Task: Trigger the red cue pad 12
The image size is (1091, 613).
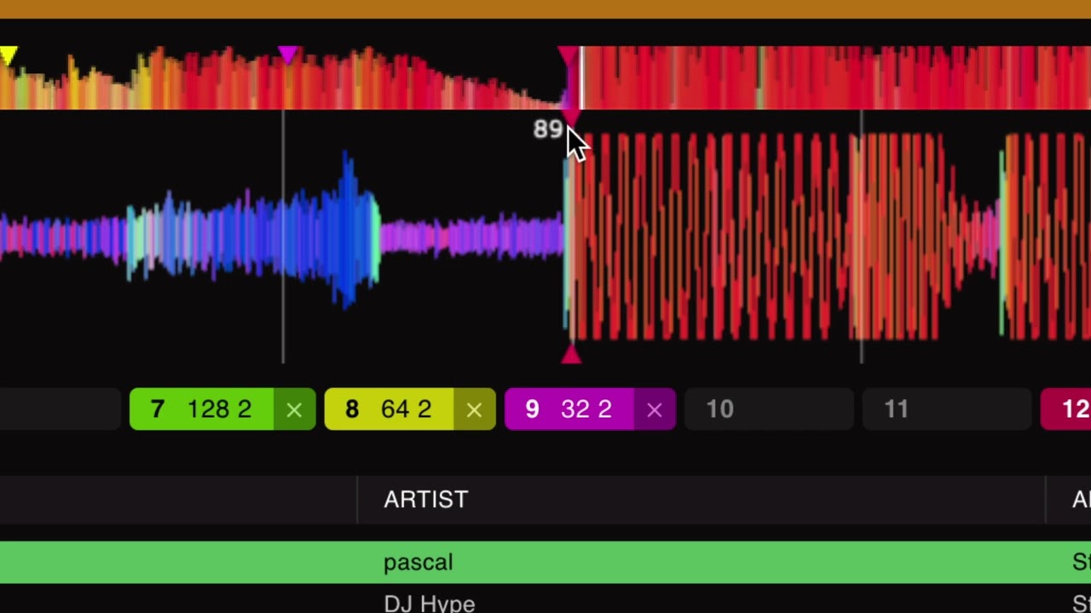Action: coord(1066,410)
